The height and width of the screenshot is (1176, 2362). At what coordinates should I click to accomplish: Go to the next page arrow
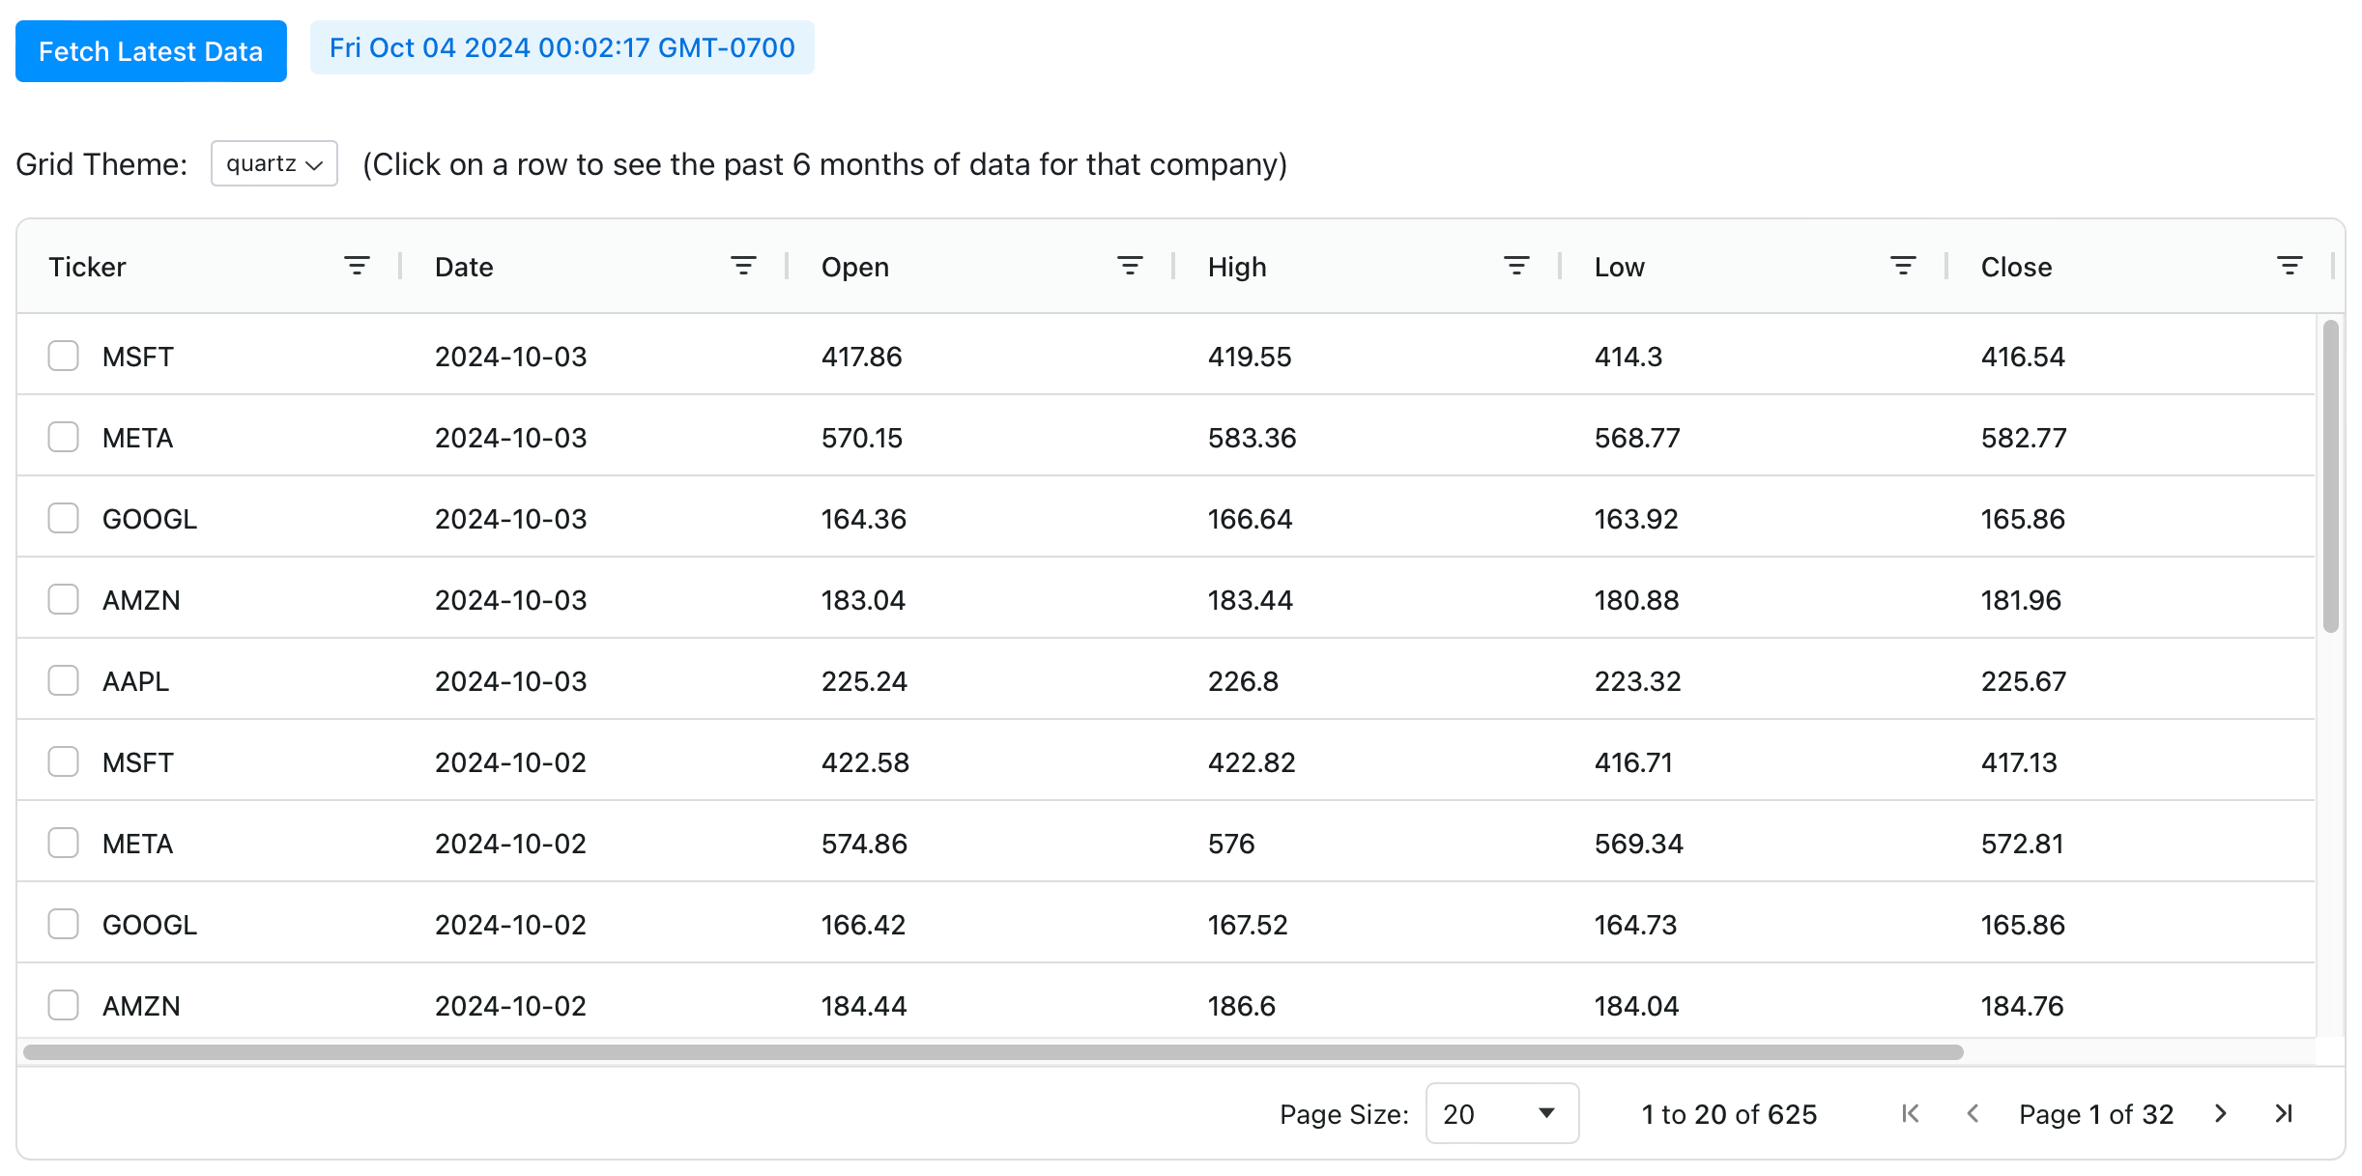2221,1113
